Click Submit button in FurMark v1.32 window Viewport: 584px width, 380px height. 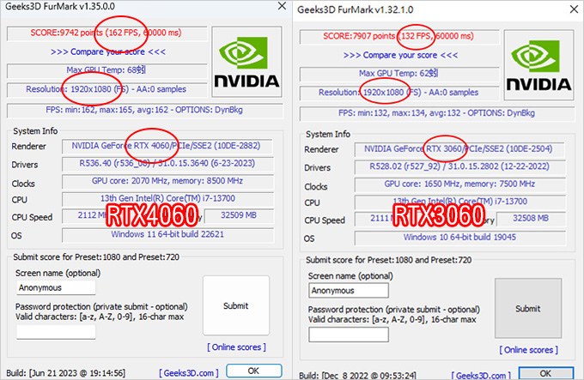coord(528,309)
